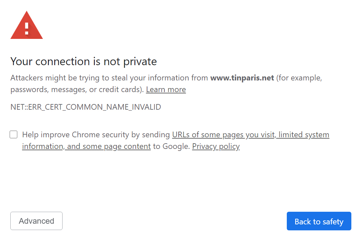Click the 'limited system' part of the link
Viewport: 357px width, 239px height.
[x=304, y=135]
